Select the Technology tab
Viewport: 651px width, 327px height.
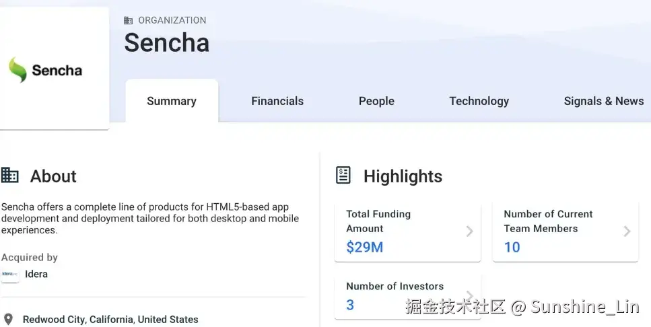tap(479, 101)
